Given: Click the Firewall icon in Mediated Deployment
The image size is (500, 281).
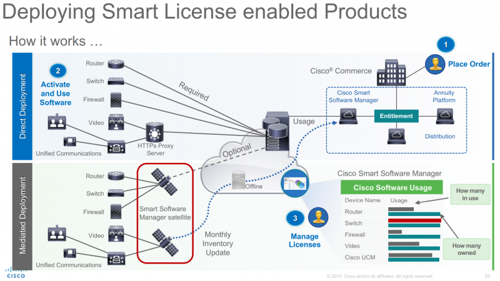Looking at the screenshot, I should pos(116,212).
